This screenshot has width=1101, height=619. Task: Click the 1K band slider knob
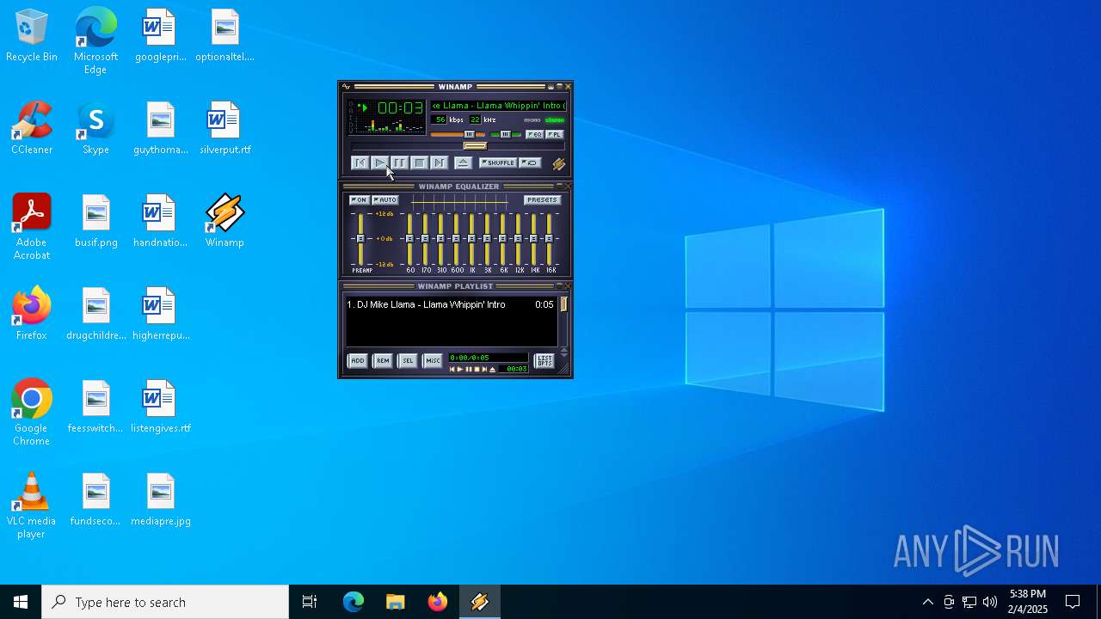[472, 238]
